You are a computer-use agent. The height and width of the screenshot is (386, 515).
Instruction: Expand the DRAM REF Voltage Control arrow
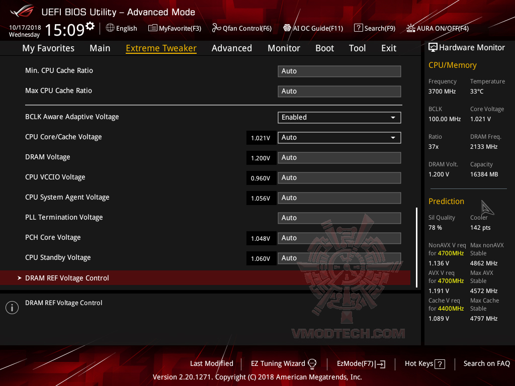click(x=20, y=278)
